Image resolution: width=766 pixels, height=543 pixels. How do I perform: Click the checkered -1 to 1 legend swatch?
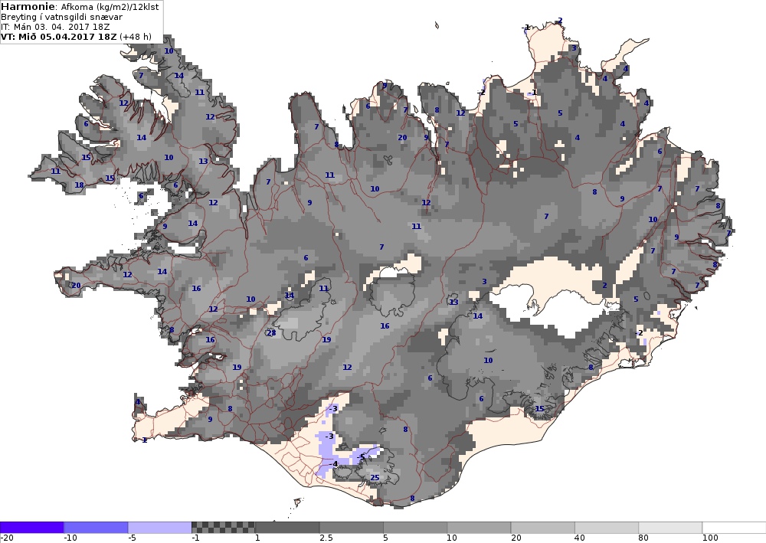(x=223, y=528)
